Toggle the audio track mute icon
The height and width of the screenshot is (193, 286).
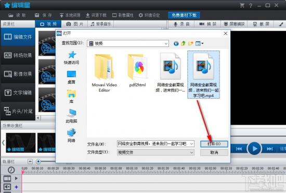(x=7, y=187)
